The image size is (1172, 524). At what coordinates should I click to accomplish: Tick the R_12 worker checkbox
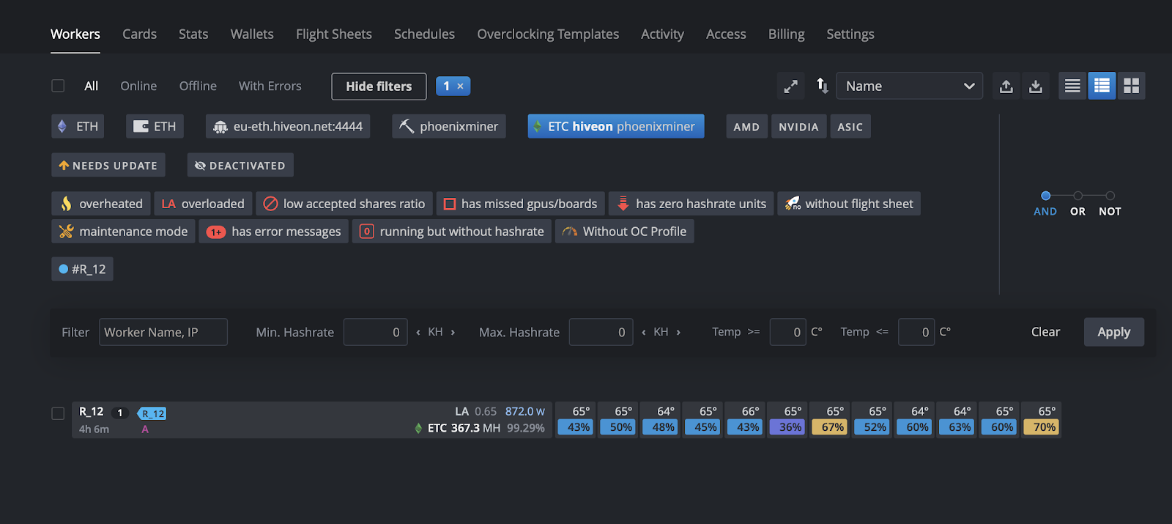[x=58, y=413]
